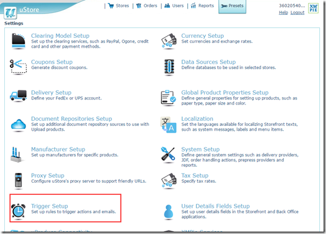Click the Trigger Setup alarm clock icon
Image resolution: width=326 pixels, height=234 pixels.
[x=18, y=211]
